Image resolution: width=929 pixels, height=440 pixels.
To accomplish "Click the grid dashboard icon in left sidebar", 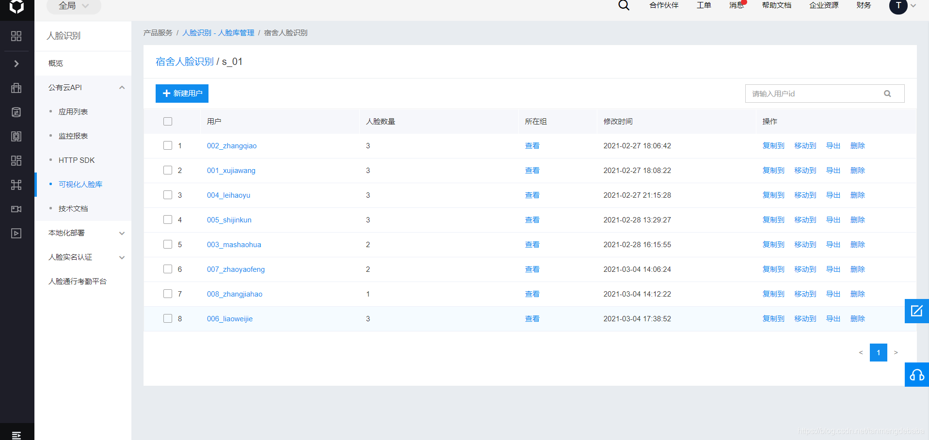I will [16, 36].
